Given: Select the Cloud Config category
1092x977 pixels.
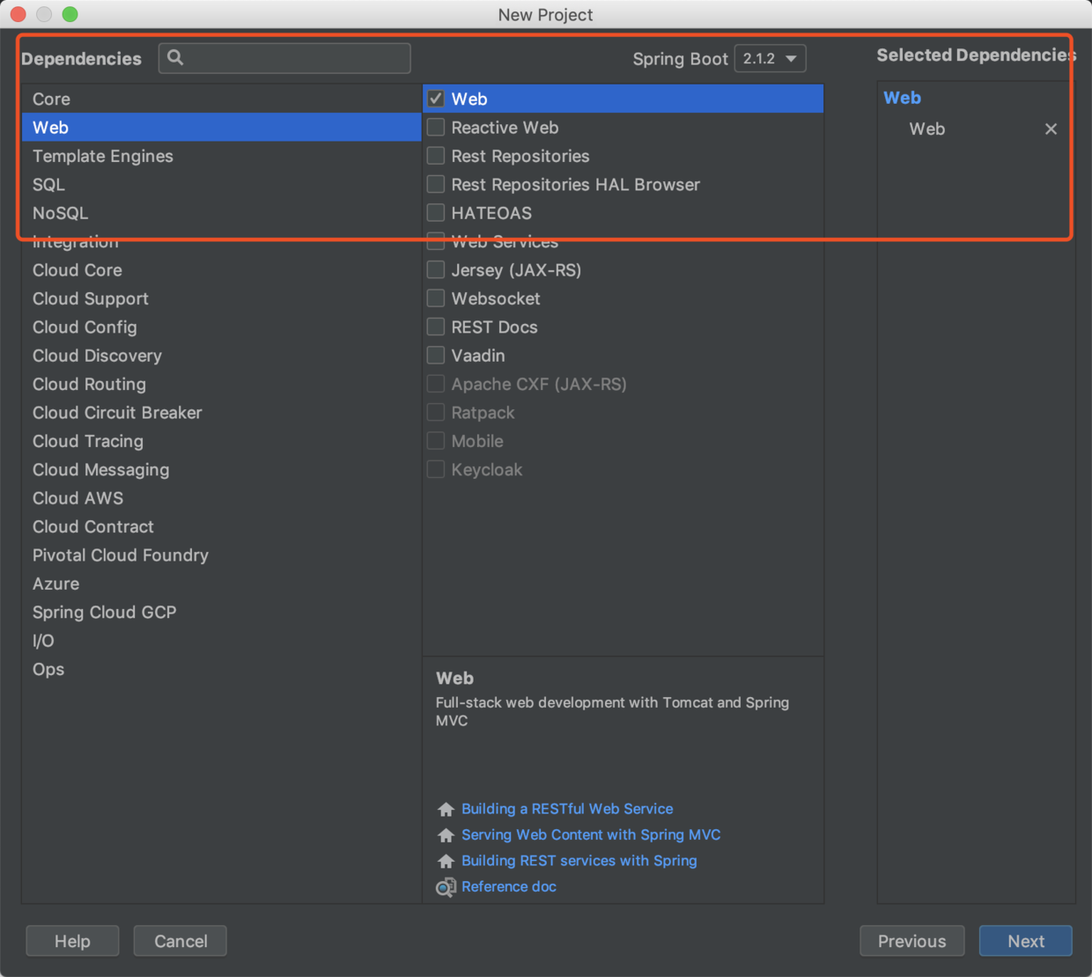Looking at the screenshot, I should (x=222, y=327).
